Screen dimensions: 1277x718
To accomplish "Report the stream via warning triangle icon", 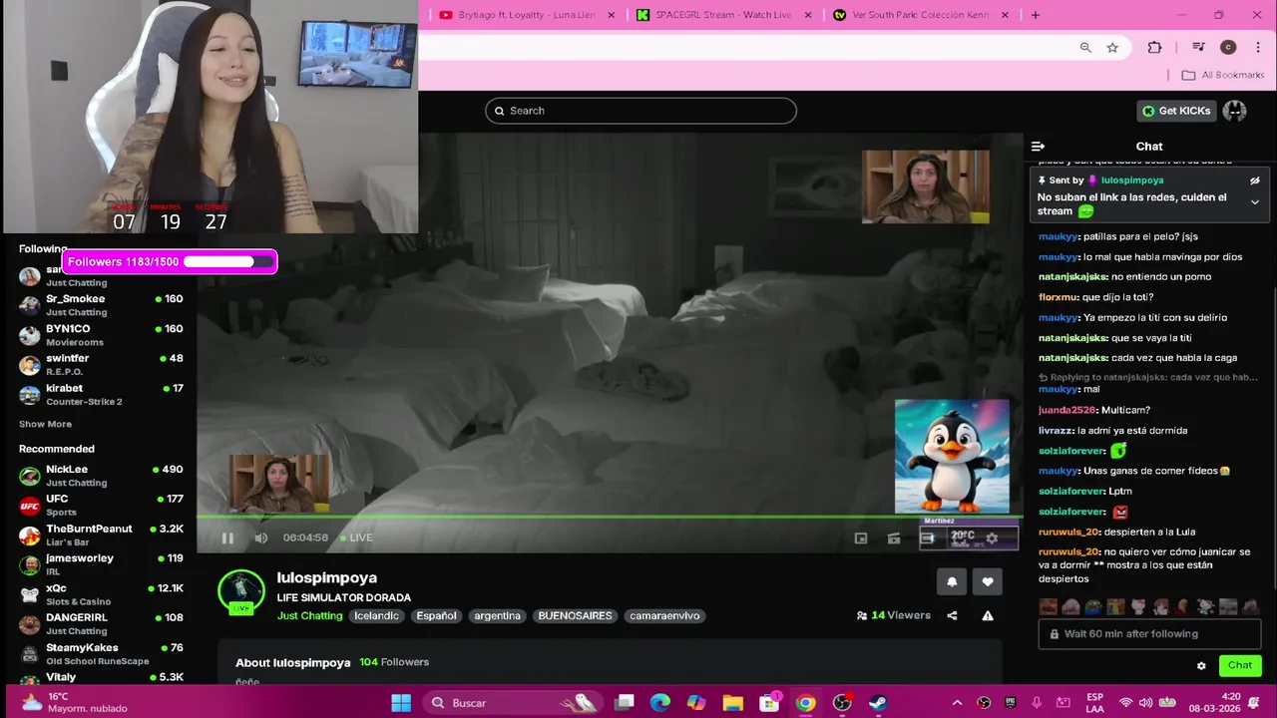I will (x=988, y=616).
